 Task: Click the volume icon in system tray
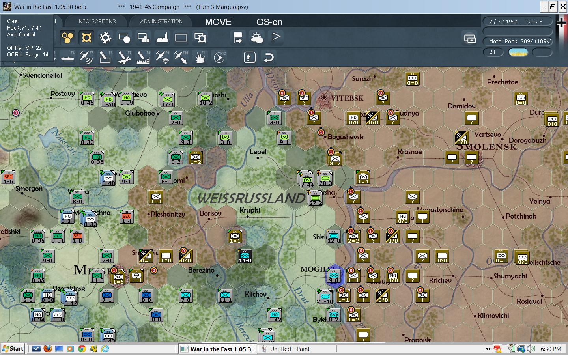click(531, 349)
